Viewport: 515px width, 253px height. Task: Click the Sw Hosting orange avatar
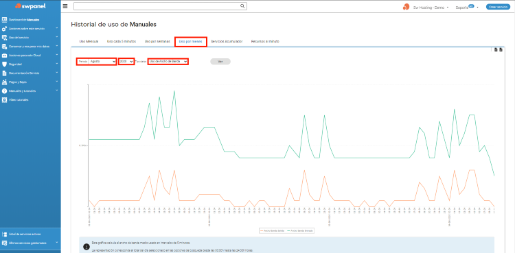(407, 7)
